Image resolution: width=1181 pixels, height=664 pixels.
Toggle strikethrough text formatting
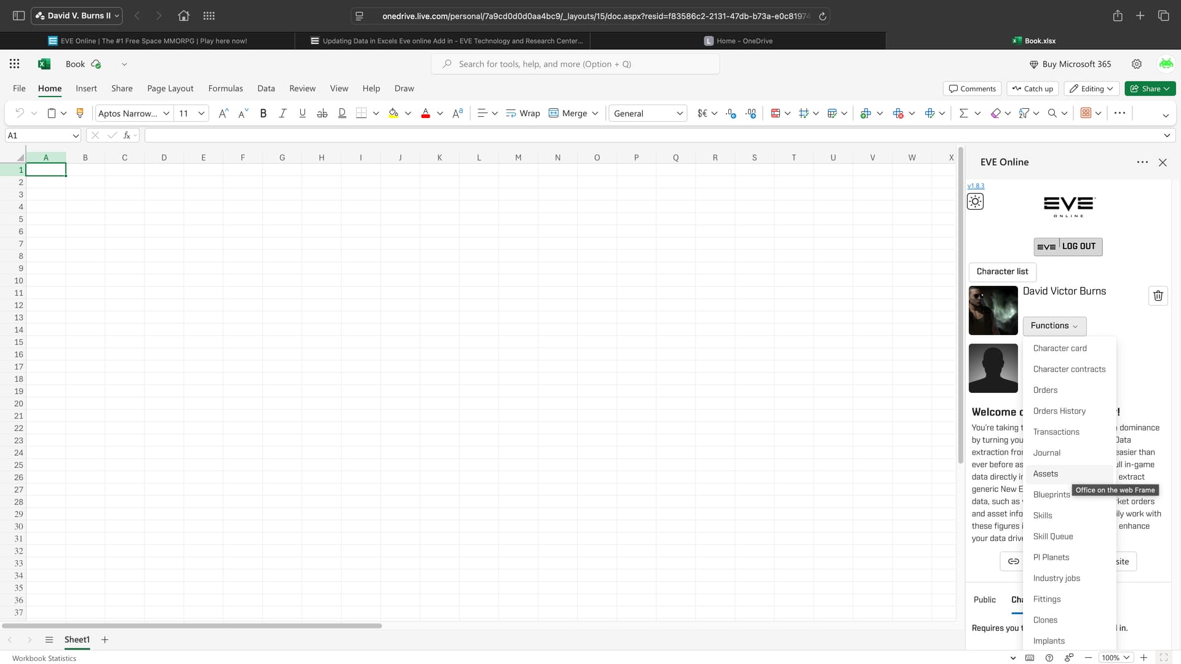[322, 113]
